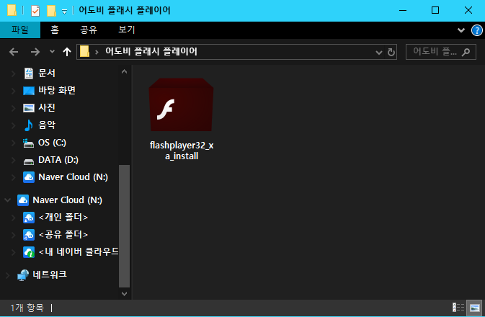Open the recent locations dropdown
This screenshot has width=485, height=317.
[x=52, y=52]
